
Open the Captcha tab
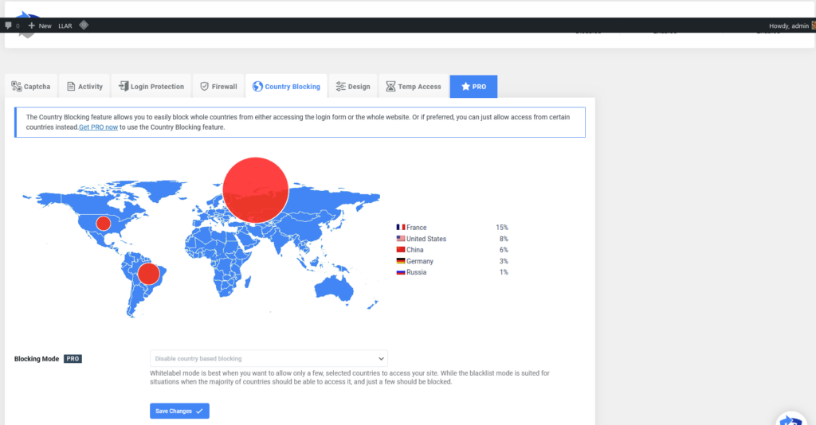31,86
